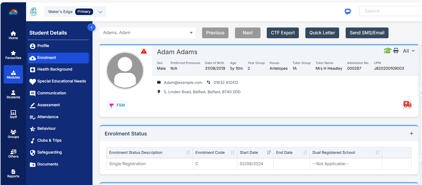The width and height of the screenshot is (422, 185).
Task: Click the red warning alert triangle
Action: coord(144,51)
